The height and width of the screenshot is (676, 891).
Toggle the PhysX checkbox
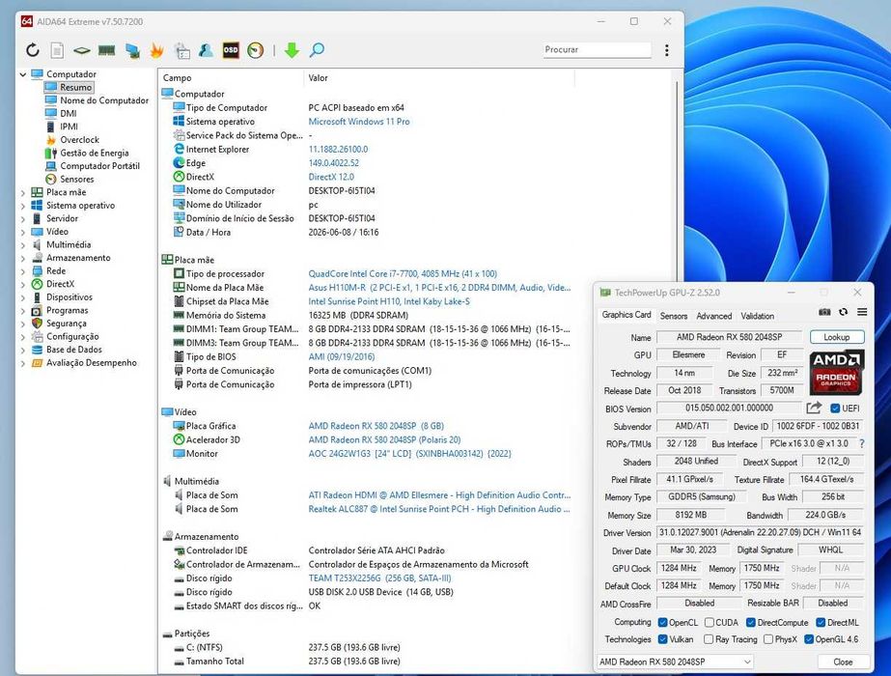[768, 639]
